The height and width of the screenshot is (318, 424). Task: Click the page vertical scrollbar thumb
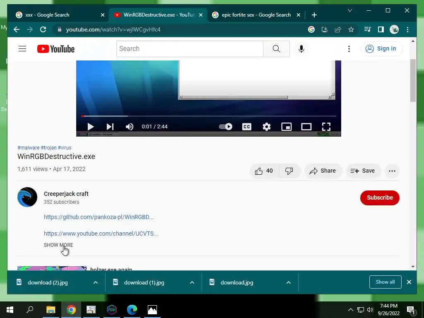coord(413,81)
